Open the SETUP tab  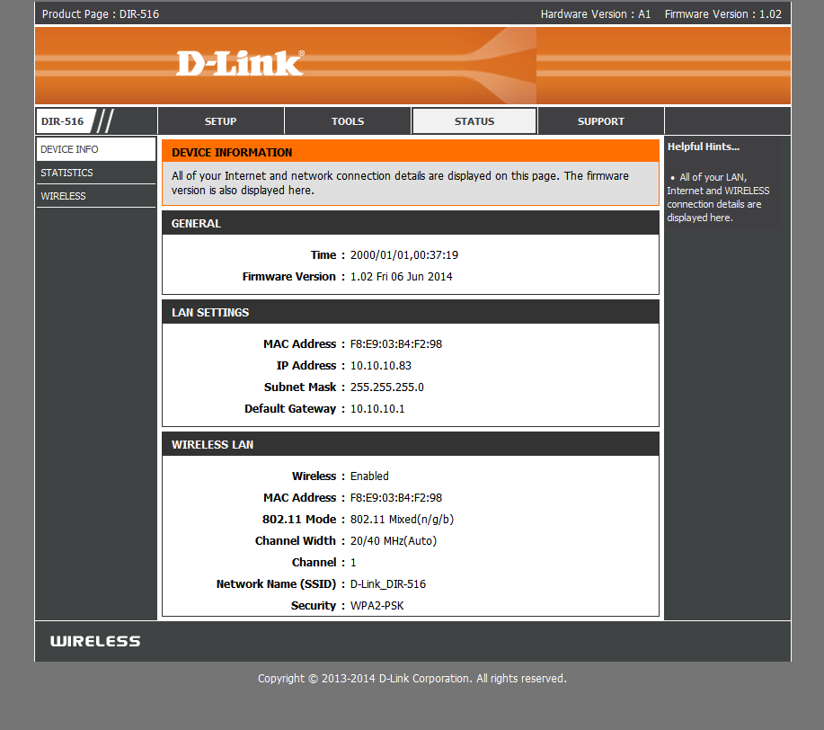[221, 121]
